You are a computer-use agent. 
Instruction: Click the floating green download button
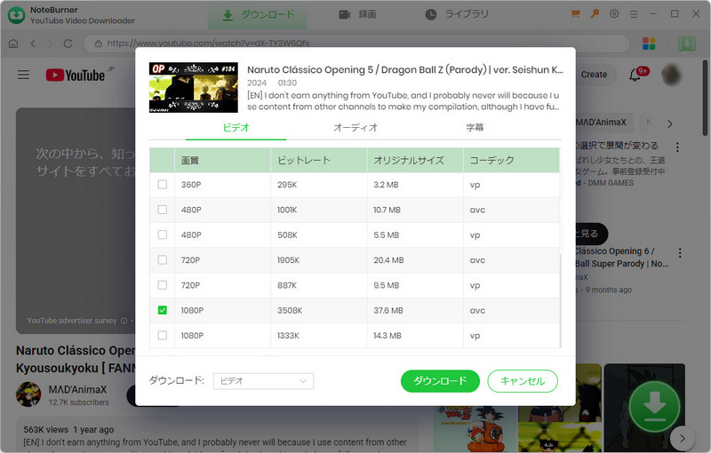tap(654, 407)
